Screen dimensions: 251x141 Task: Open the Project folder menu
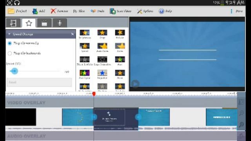(17, 11)
